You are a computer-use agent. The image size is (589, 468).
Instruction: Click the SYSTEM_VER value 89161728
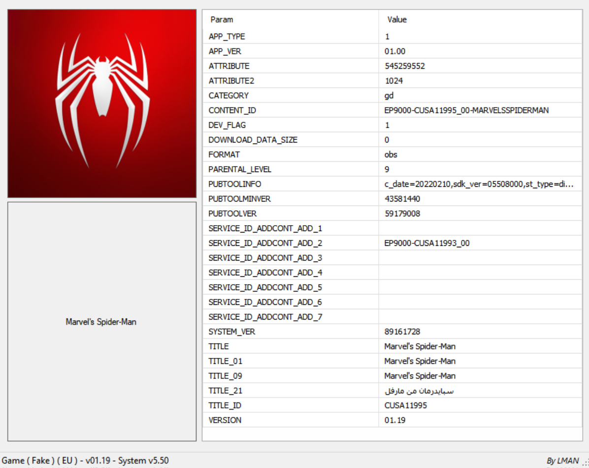[x=402, y=331]
